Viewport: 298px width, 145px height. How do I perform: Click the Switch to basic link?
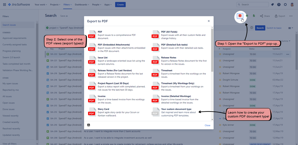pyautogui.click(x=274, y=28)
